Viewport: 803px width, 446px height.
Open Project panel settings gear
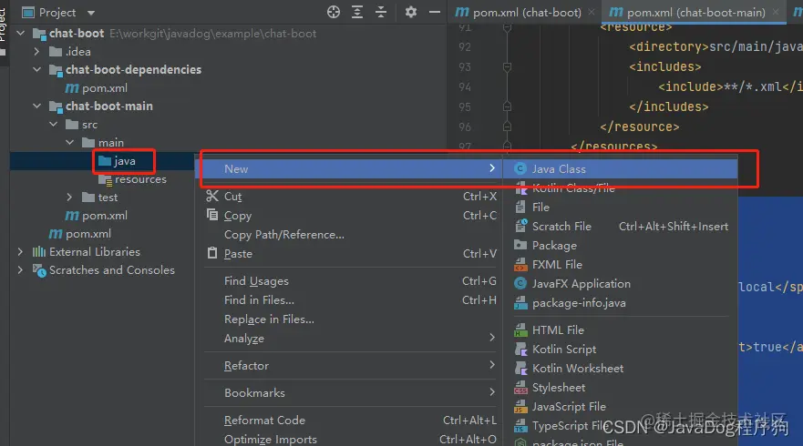(411, 12)
